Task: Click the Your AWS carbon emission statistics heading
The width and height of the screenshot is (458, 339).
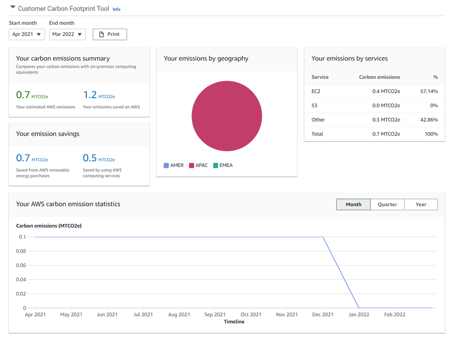Action: click(x=68, y=204)
